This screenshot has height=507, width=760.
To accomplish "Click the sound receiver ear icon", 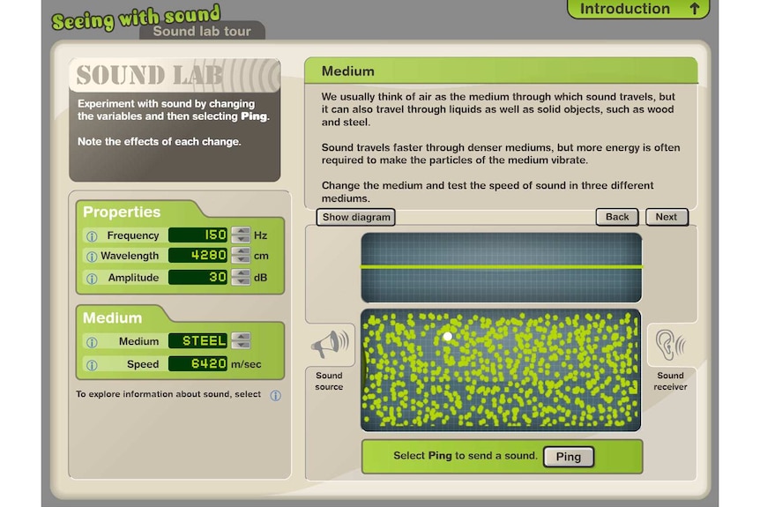I will point(670,345).
